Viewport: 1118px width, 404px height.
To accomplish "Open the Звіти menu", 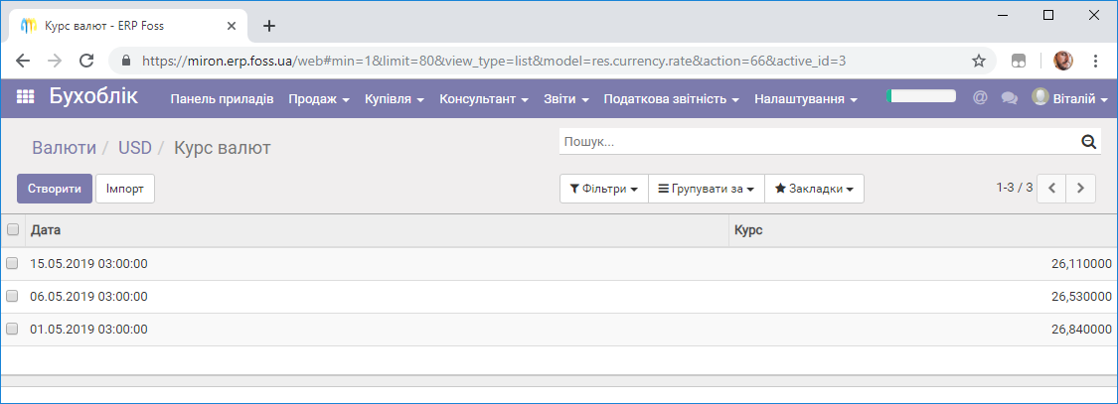I will [566, 99].
